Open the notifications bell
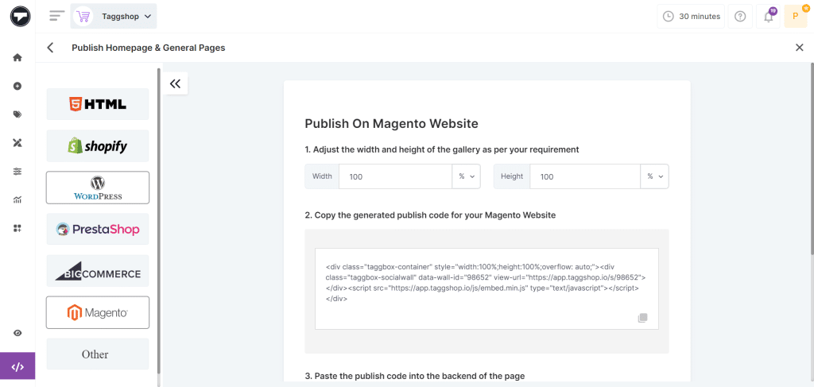 768,16
